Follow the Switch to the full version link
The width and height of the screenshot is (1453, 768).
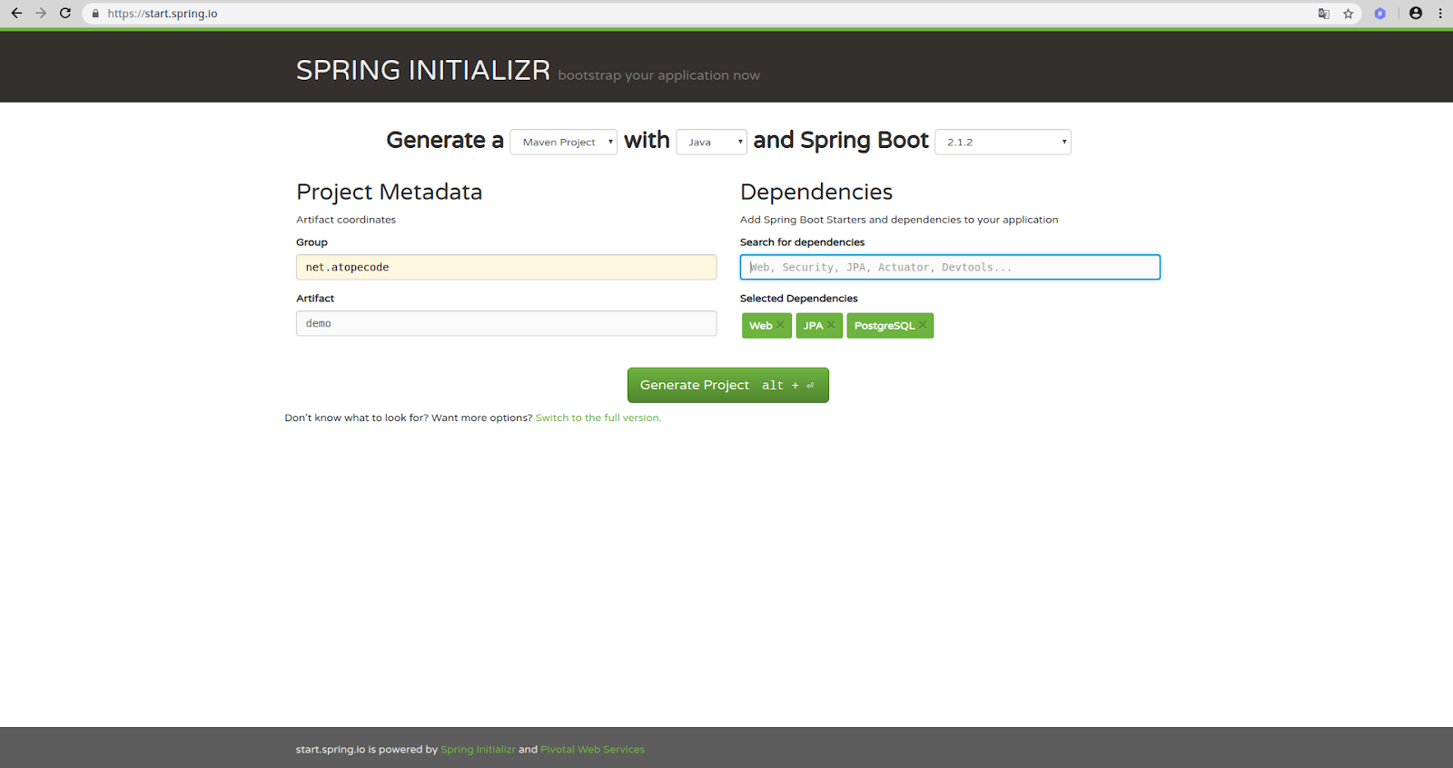coord(598,418)
